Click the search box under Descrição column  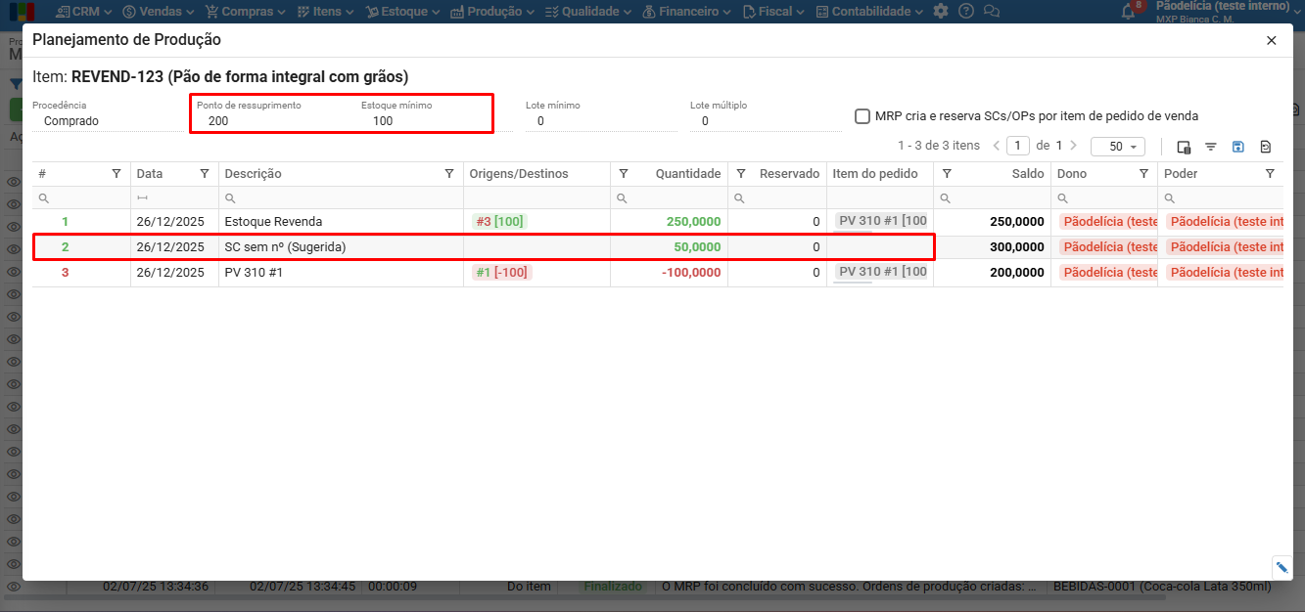(341, 198)
